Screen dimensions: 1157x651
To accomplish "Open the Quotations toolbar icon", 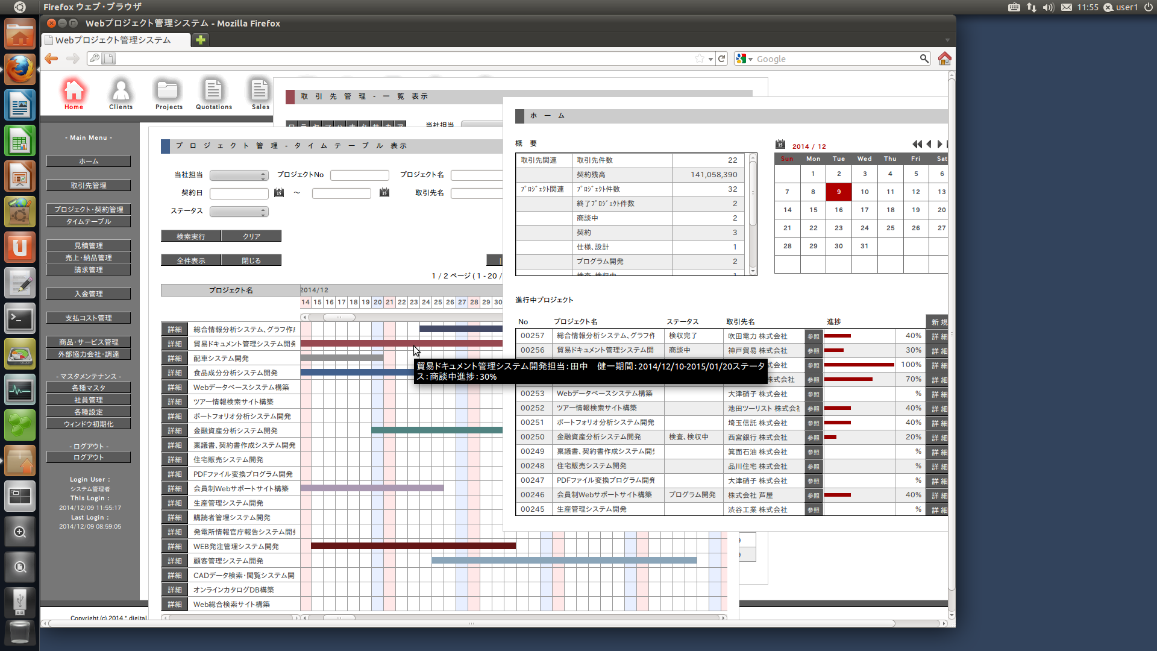I will coord(213,94).
